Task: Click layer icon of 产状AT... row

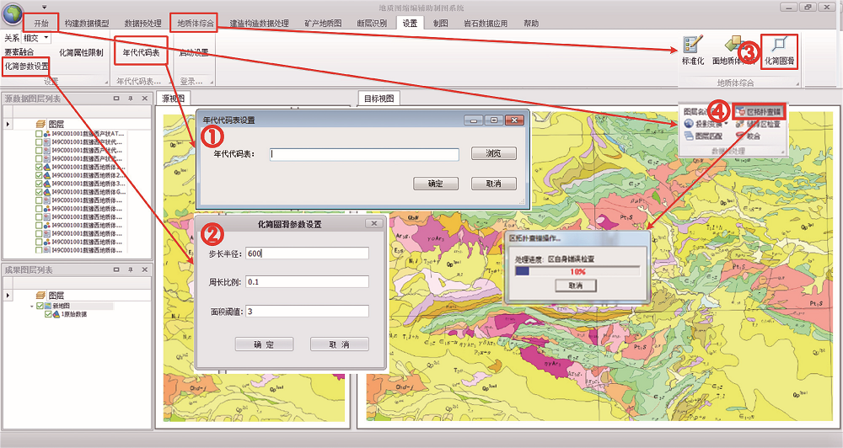Action: tap(47, 134)
